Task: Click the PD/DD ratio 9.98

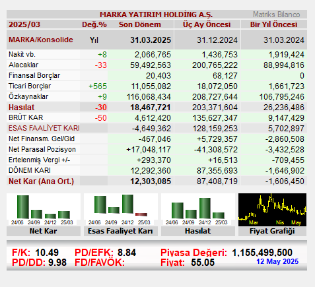Action: tap(57, 263)
